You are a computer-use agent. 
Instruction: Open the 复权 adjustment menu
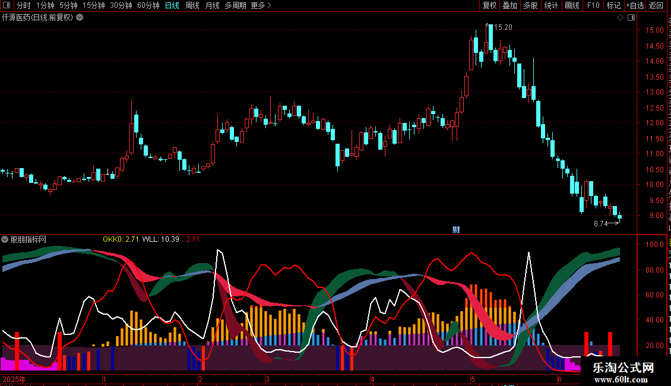489,5
